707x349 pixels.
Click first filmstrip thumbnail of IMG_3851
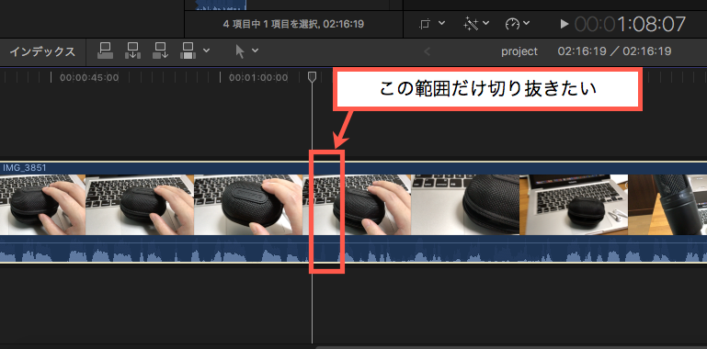[43, 205]
